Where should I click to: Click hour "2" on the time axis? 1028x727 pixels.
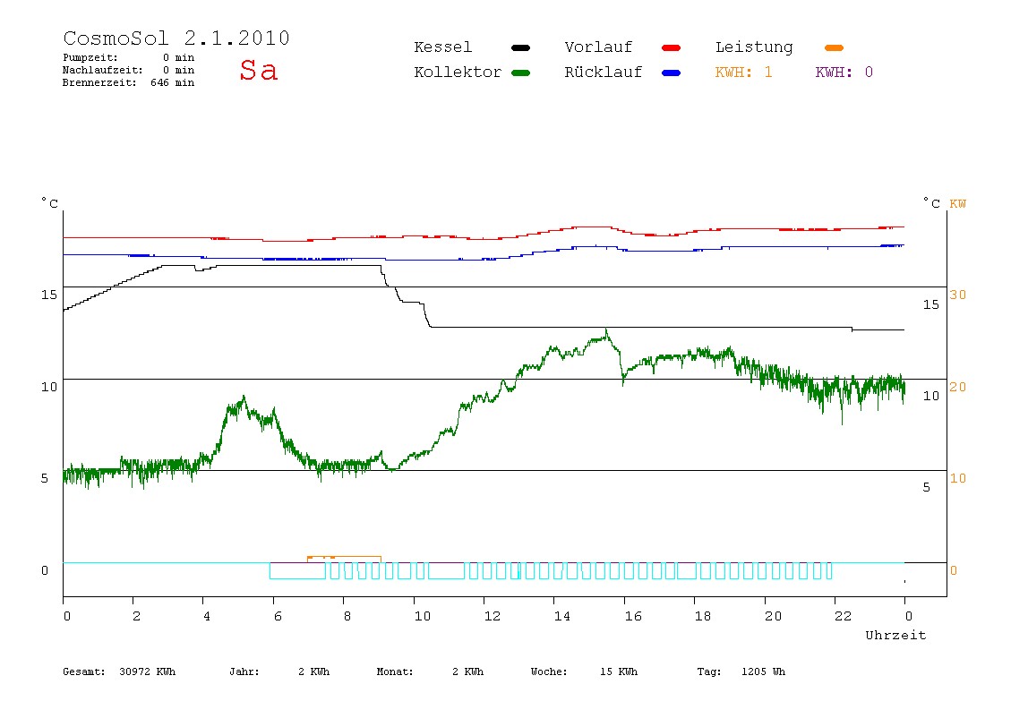(x=136, y=616)
